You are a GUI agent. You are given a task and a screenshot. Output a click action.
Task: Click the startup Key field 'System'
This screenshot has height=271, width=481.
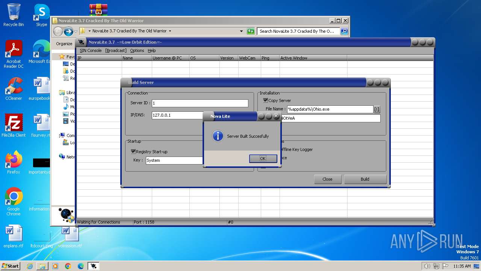[174, 160]
